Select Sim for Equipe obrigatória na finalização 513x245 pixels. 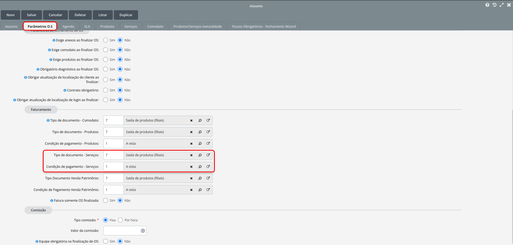coord(106,241)
